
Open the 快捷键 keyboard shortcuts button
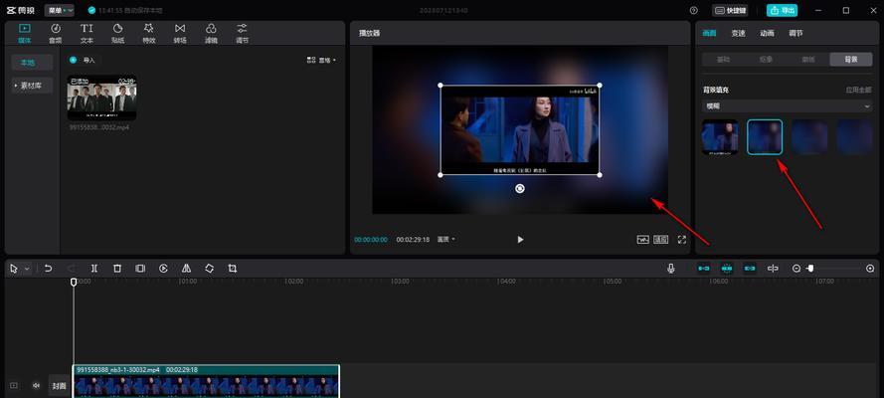pos(731,10)
